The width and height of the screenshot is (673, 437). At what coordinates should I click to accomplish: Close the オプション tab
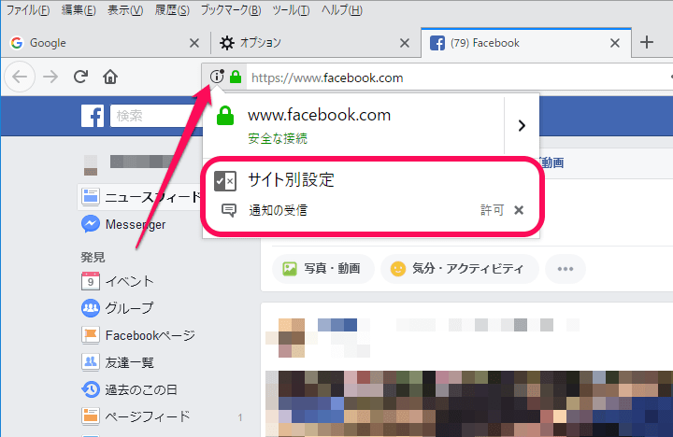tap(405, 43)
